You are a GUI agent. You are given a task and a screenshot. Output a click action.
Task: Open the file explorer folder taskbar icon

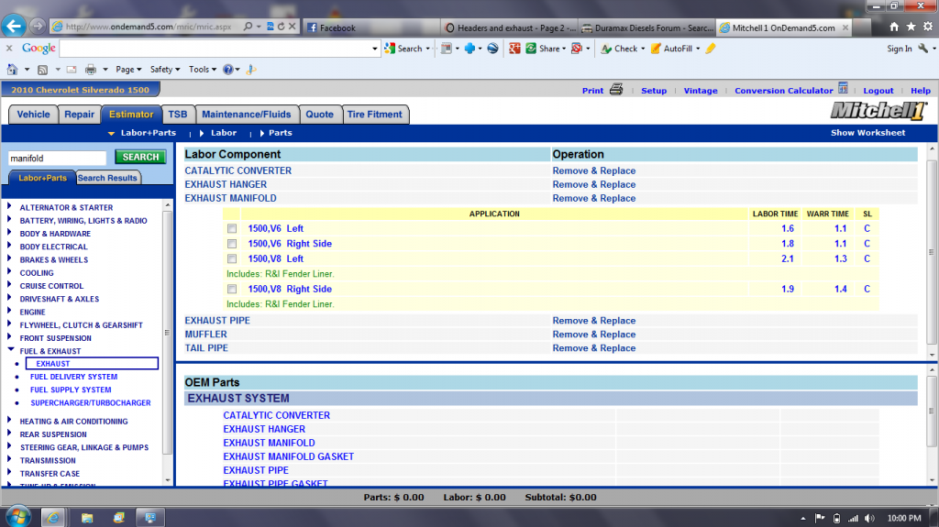point(87,518)
